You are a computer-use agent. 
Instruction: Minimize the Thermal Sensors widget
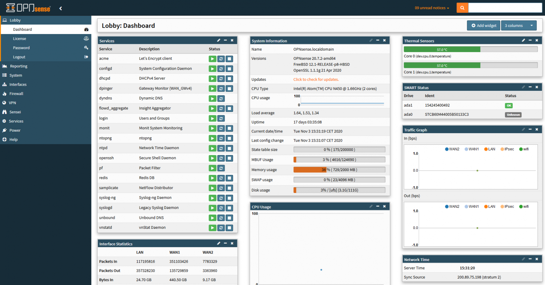[530, 40]
